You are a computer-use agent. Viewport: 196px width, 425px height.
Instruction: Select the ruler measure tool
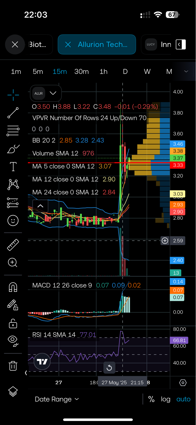[x=13, y=245]
